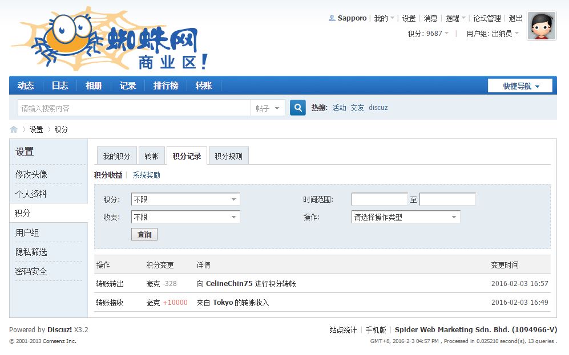Expand the 快捷导航 quick navigation dropdown
Viewport: 569px width, 355px height.
(520, 86)
